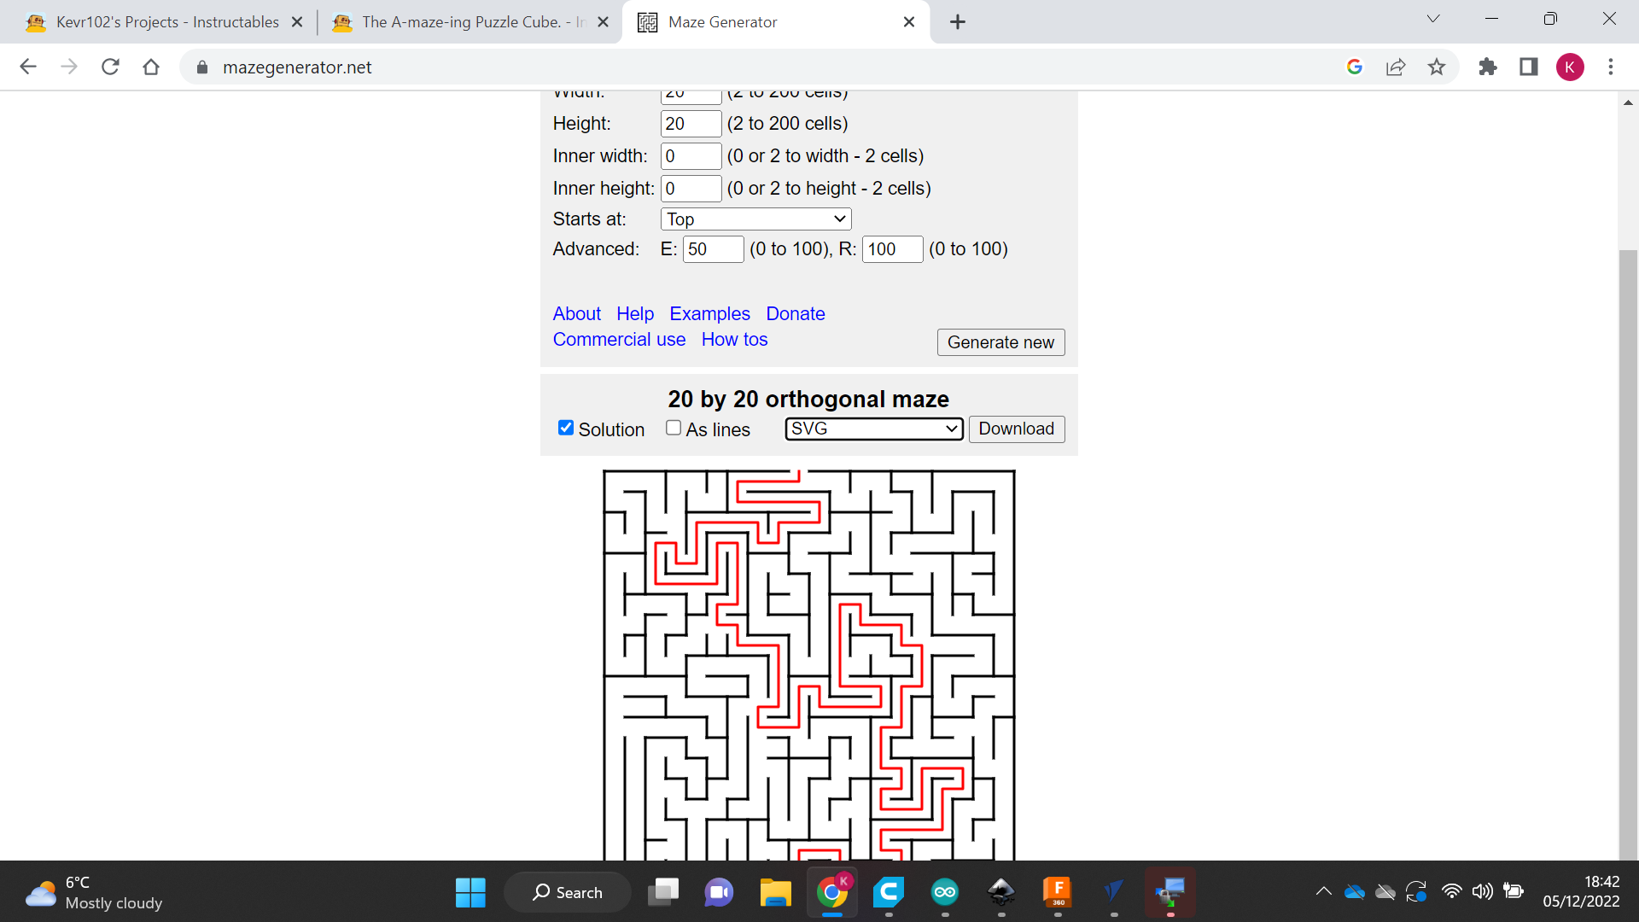Expand hidden system tray icons
The image size is (1639, 922).
click(x=1324, y=890)
